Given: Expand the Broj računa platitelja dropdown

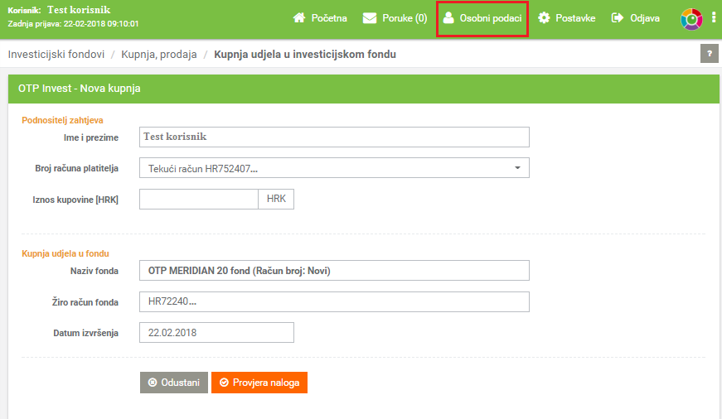Looking at the screenshot, I should coord(334,168).
